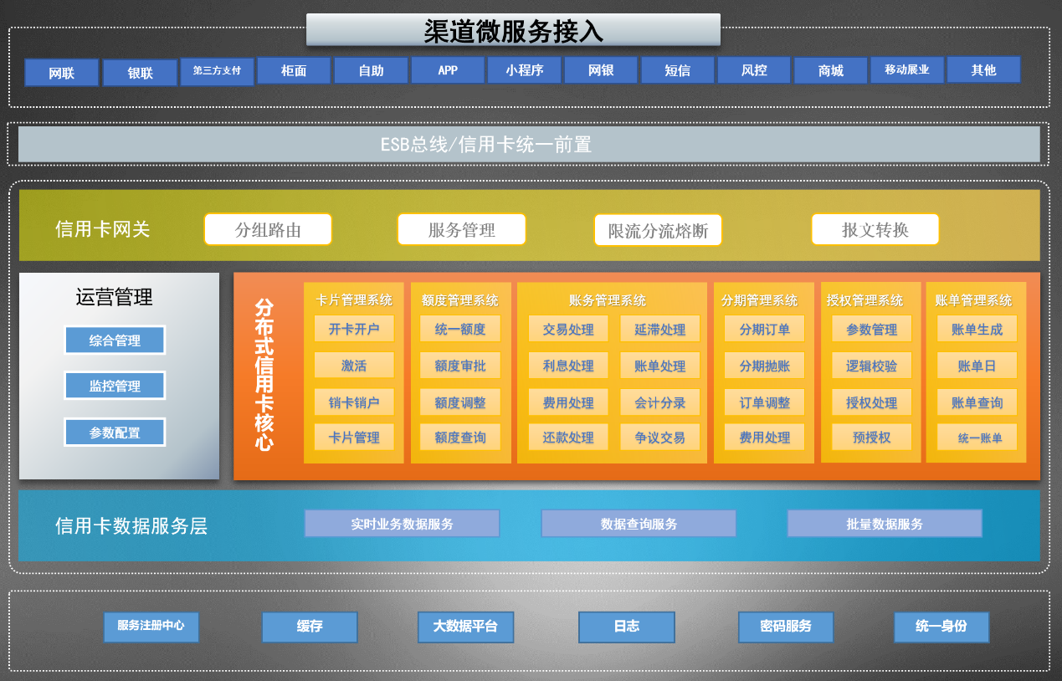The image size is (1062, 681).
Task: Select the 移动展业 box
Action: (907, 69)
